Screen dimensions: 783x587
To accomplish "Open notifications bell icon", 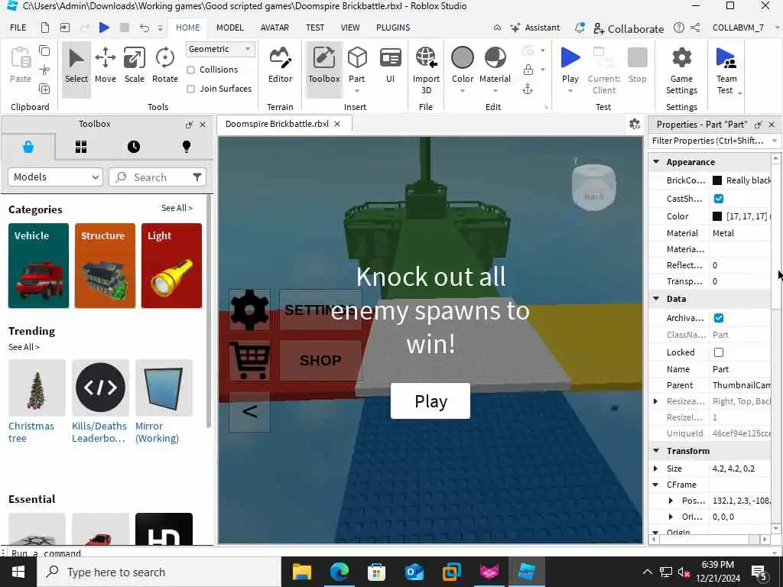I will (x=580, y=28).
